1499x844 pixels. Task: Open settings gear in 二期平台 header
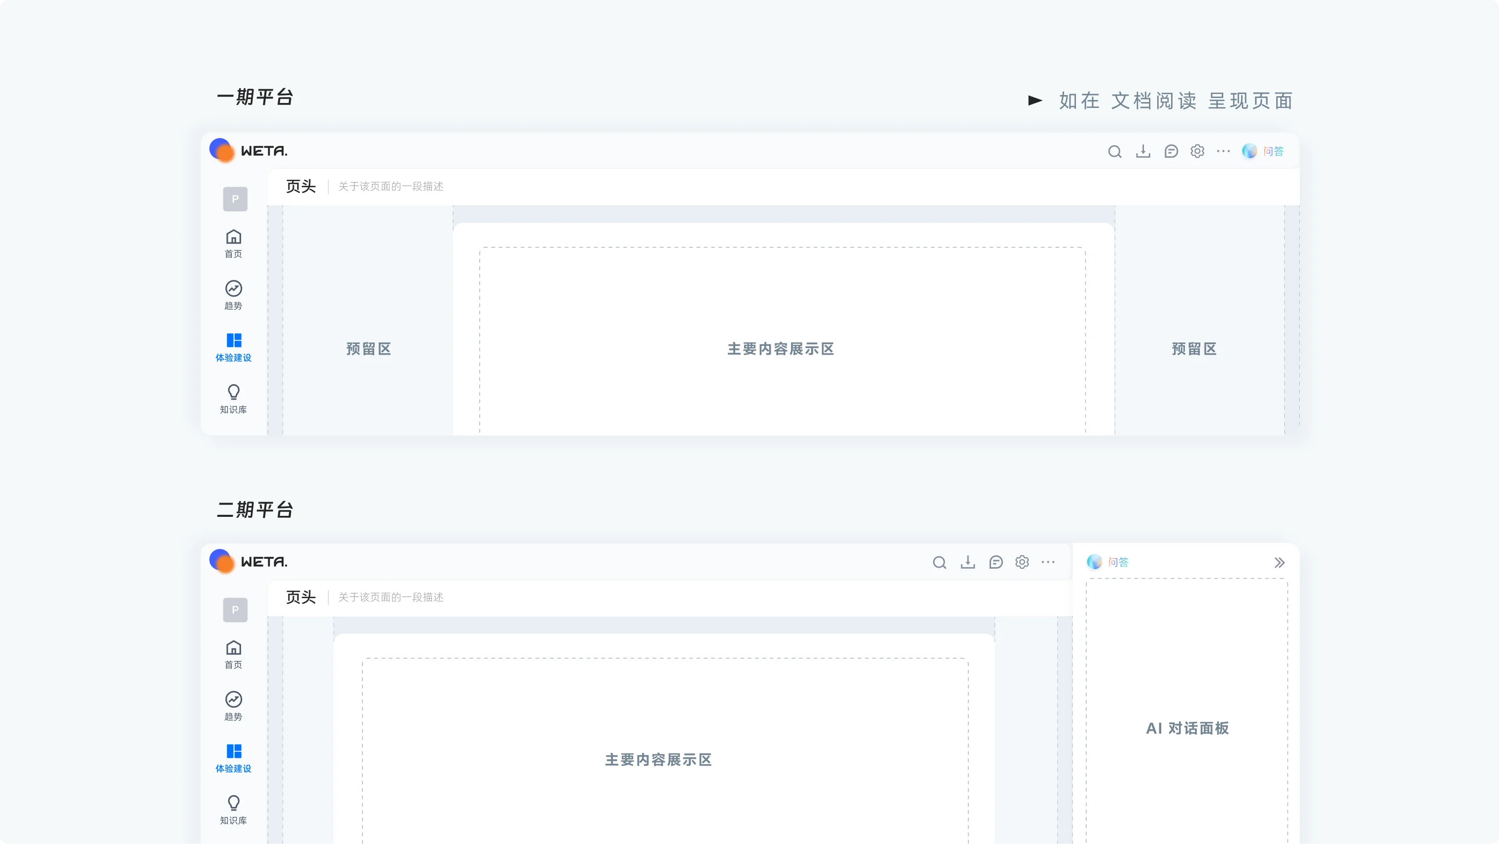pos(1022,563)
